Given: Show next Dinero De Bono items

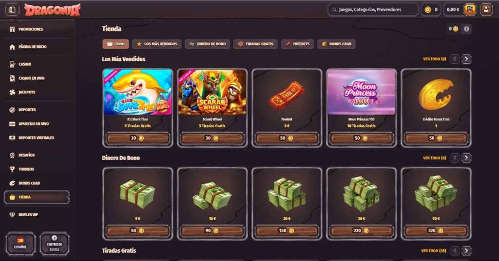Looking at the screenshot, I should click(466, 158).
